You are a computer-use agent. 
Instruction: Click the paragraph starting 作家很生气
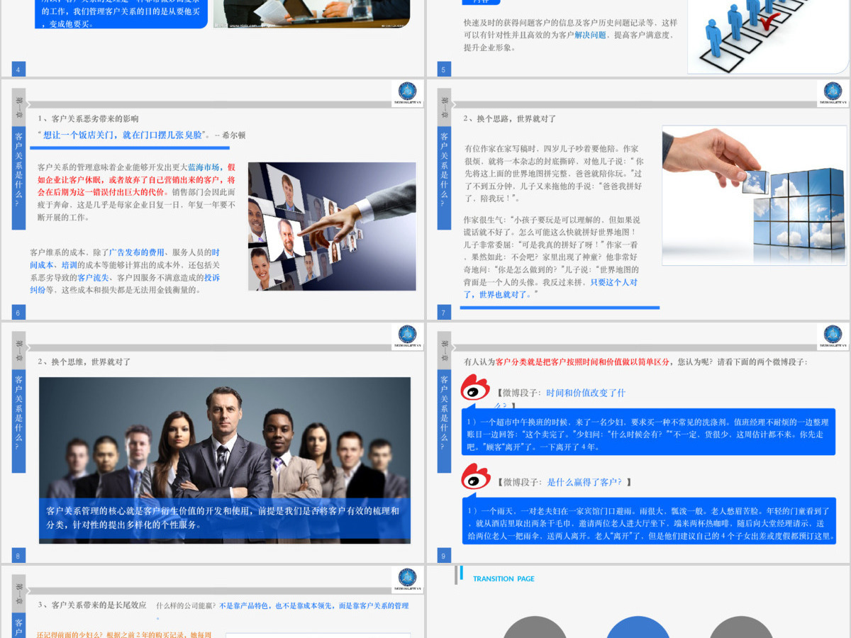553,257
